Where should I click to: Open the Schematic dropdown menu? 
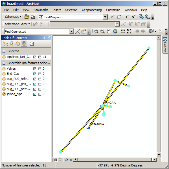[13, 17]
